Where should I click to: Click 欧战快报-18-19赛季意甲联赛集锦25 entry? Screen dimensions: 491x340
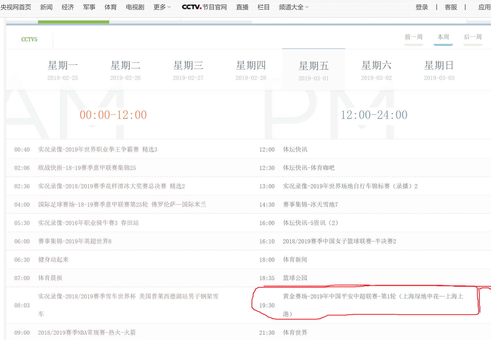[x=87, y=168]
